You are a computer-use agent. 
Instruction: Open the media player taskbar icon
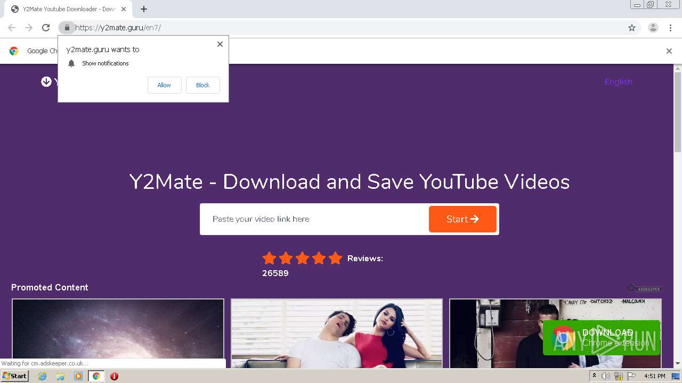pos(78,376)
